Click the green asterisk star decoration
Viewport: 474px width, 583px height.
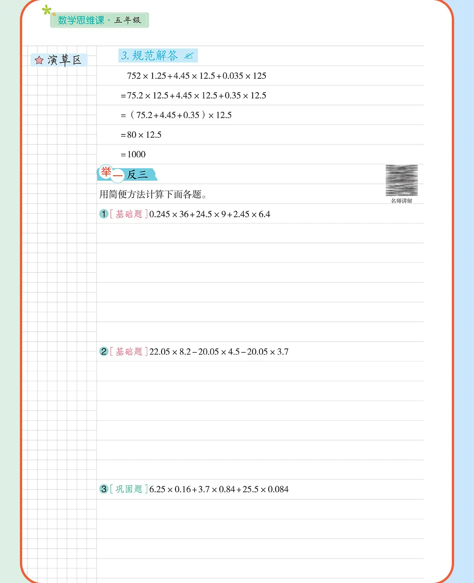point(47,10)
